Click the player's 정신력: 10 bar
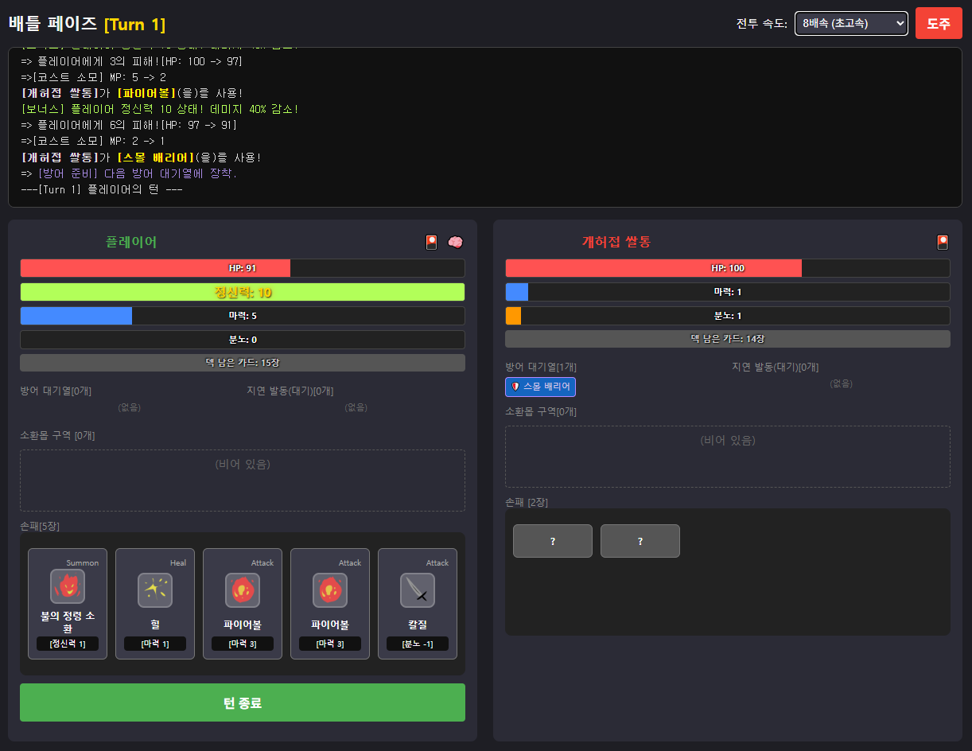The image size is (972, 751). (x=243, y=292)
